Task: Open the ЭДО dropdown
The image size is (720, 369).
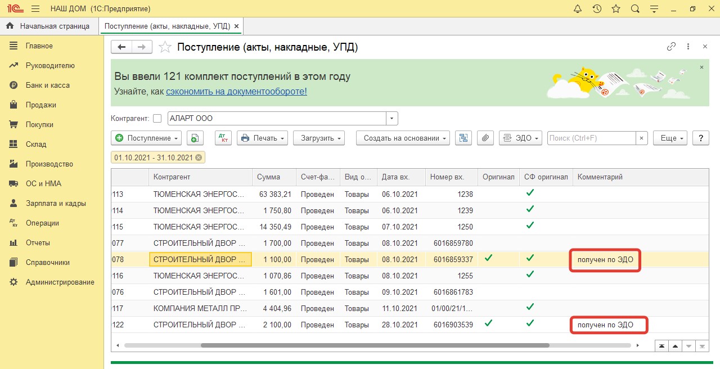Action: (x=520, y=138)
